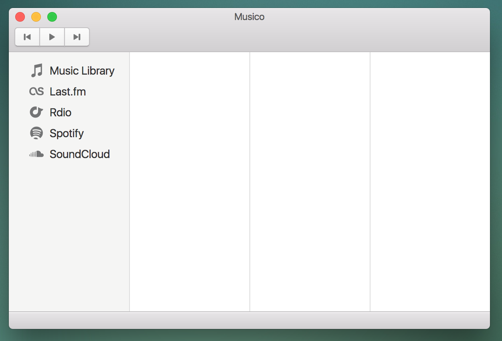Open the Music Library source
The image size is (502, 341).
[81, 70]
